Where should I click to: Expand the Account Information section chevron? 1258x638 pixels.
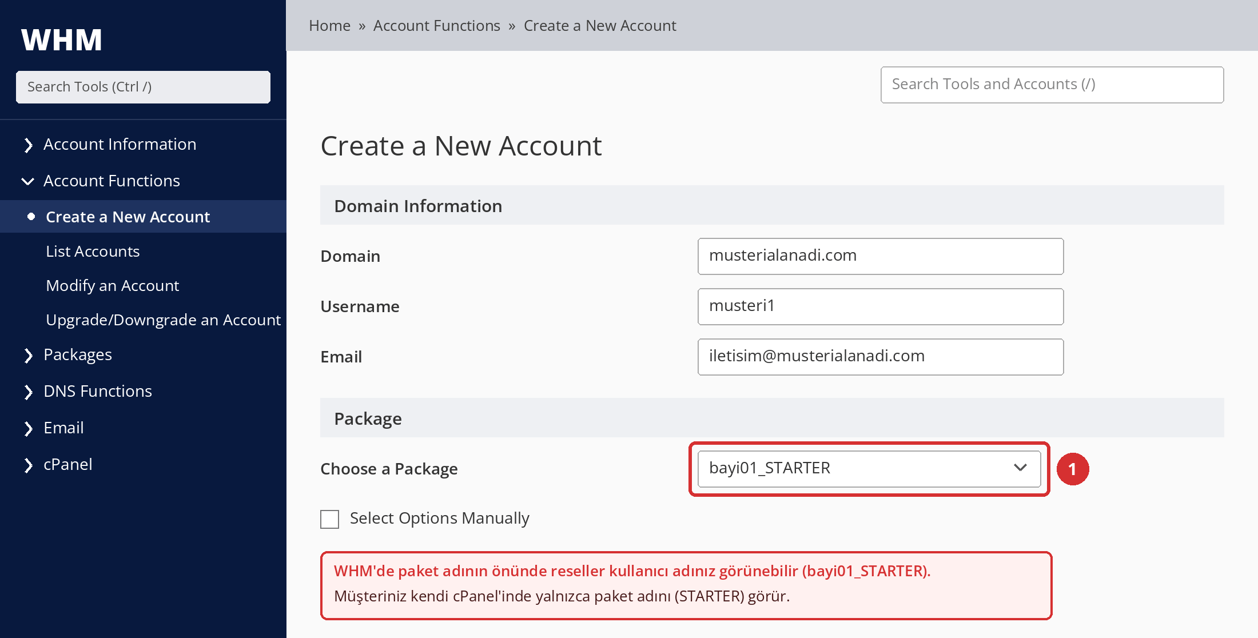coord(28,145)
